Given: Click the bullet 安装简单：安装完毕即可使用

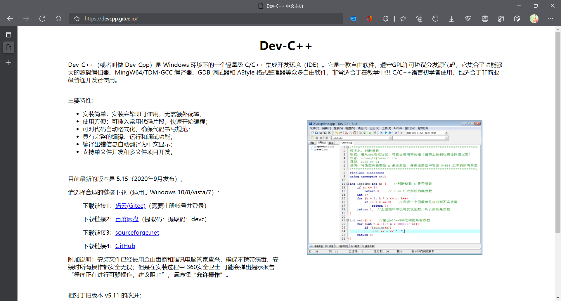Looking at the screenshot, I should 142,114.
